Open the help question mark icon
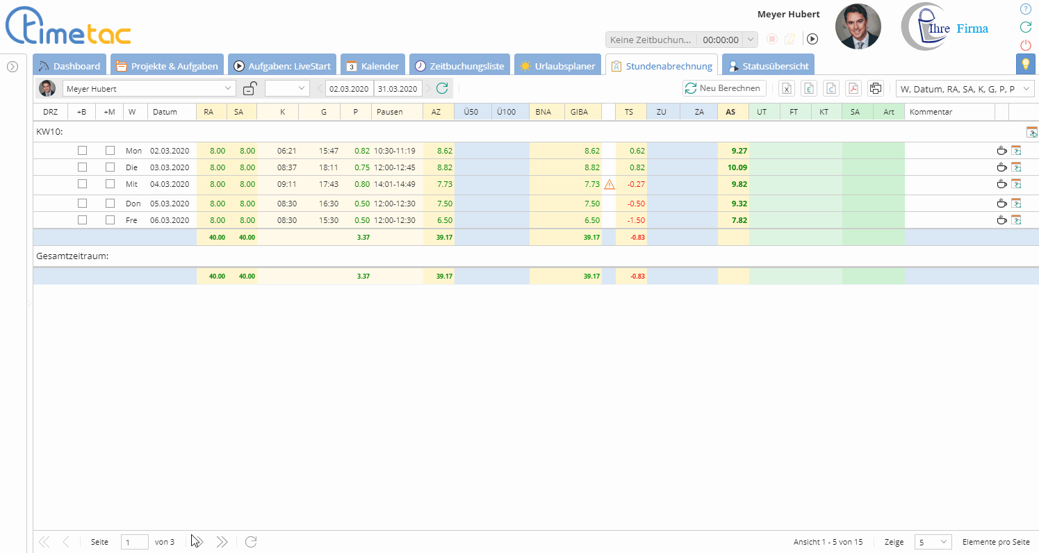This screenshot has width=1039, height=553. click(1025, 9)
